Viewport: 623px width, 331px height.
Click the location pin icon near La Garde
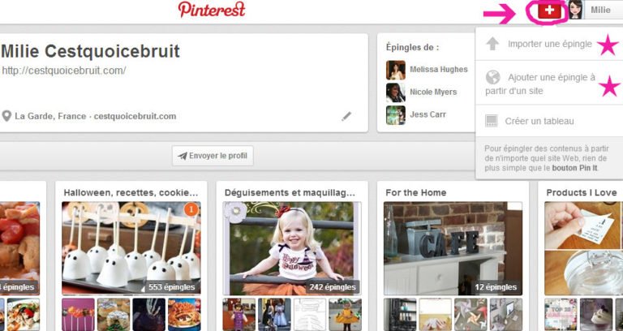(6, 116)
